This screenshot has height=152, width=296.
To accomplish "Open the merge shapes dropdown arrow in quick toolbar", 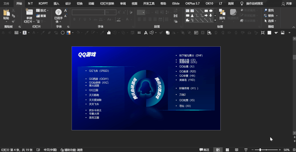I will 156,33.
